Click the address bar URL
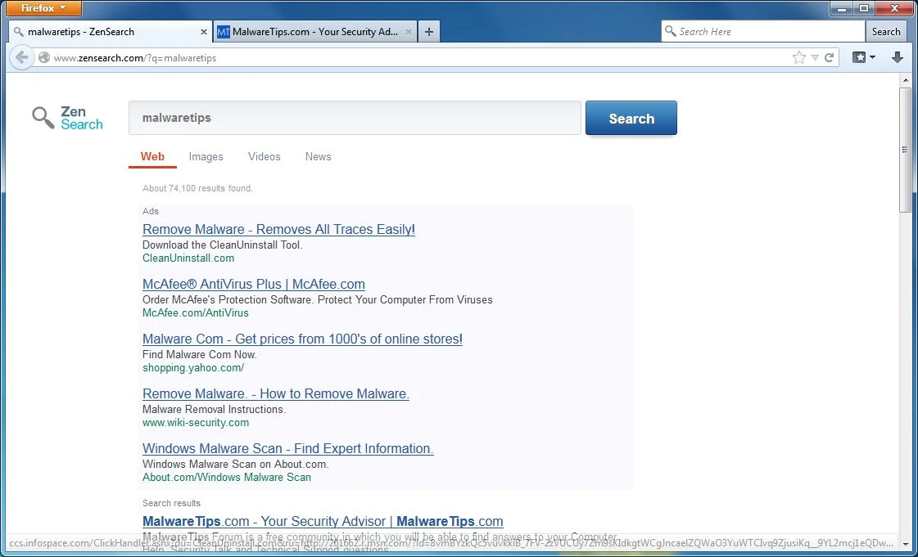The height and width of the screenshot is (557, 918). click(x=135, y=58)
